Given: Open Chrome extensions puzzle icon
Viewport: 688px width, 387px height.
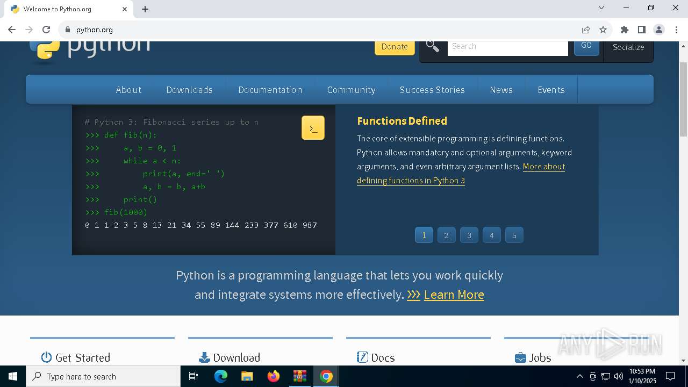Looking at the screenshot, I should coord(625,30).
